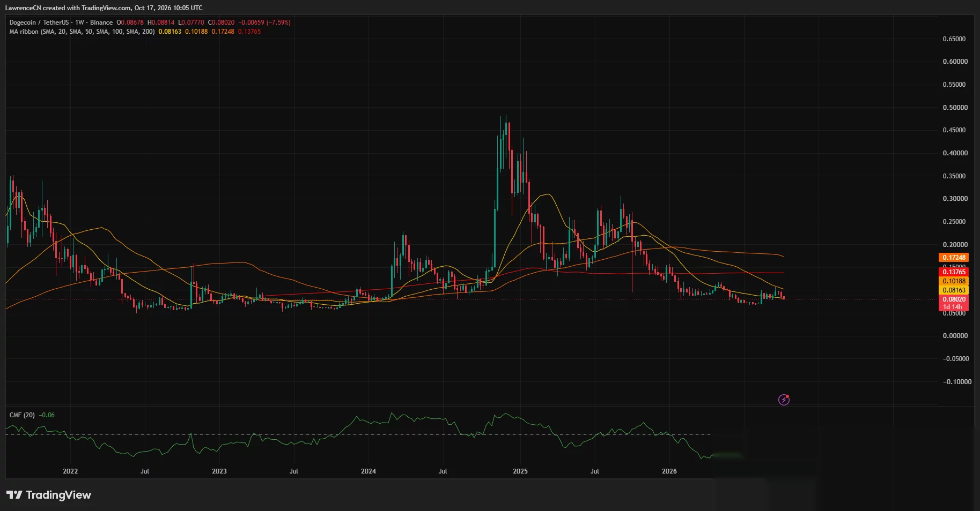Click the yellow 0.08163 price axis tag
980x511 pixels.
[x=954, y=290]
